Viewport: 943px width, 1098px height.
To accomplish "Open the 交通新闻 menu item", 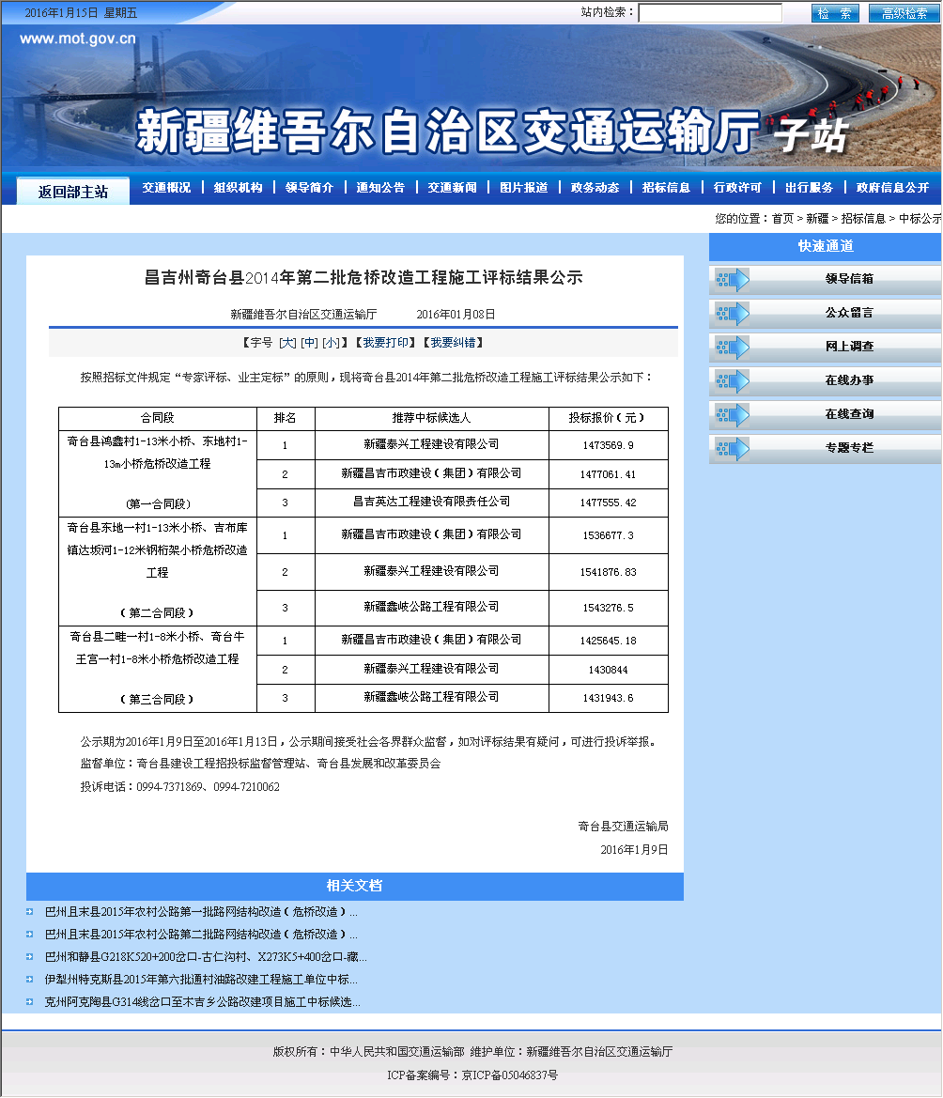I will coord(453,188).
